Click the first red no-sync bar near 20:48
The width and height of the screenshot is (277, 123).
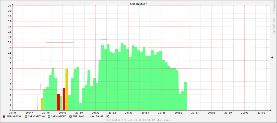58,102
